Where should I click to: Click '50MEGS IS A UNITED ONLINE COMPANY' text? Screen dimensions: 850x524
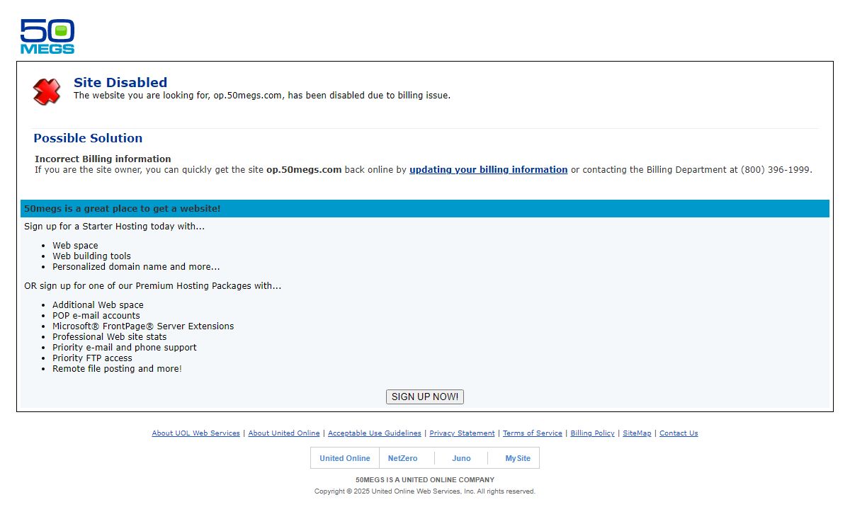[425, 480]
